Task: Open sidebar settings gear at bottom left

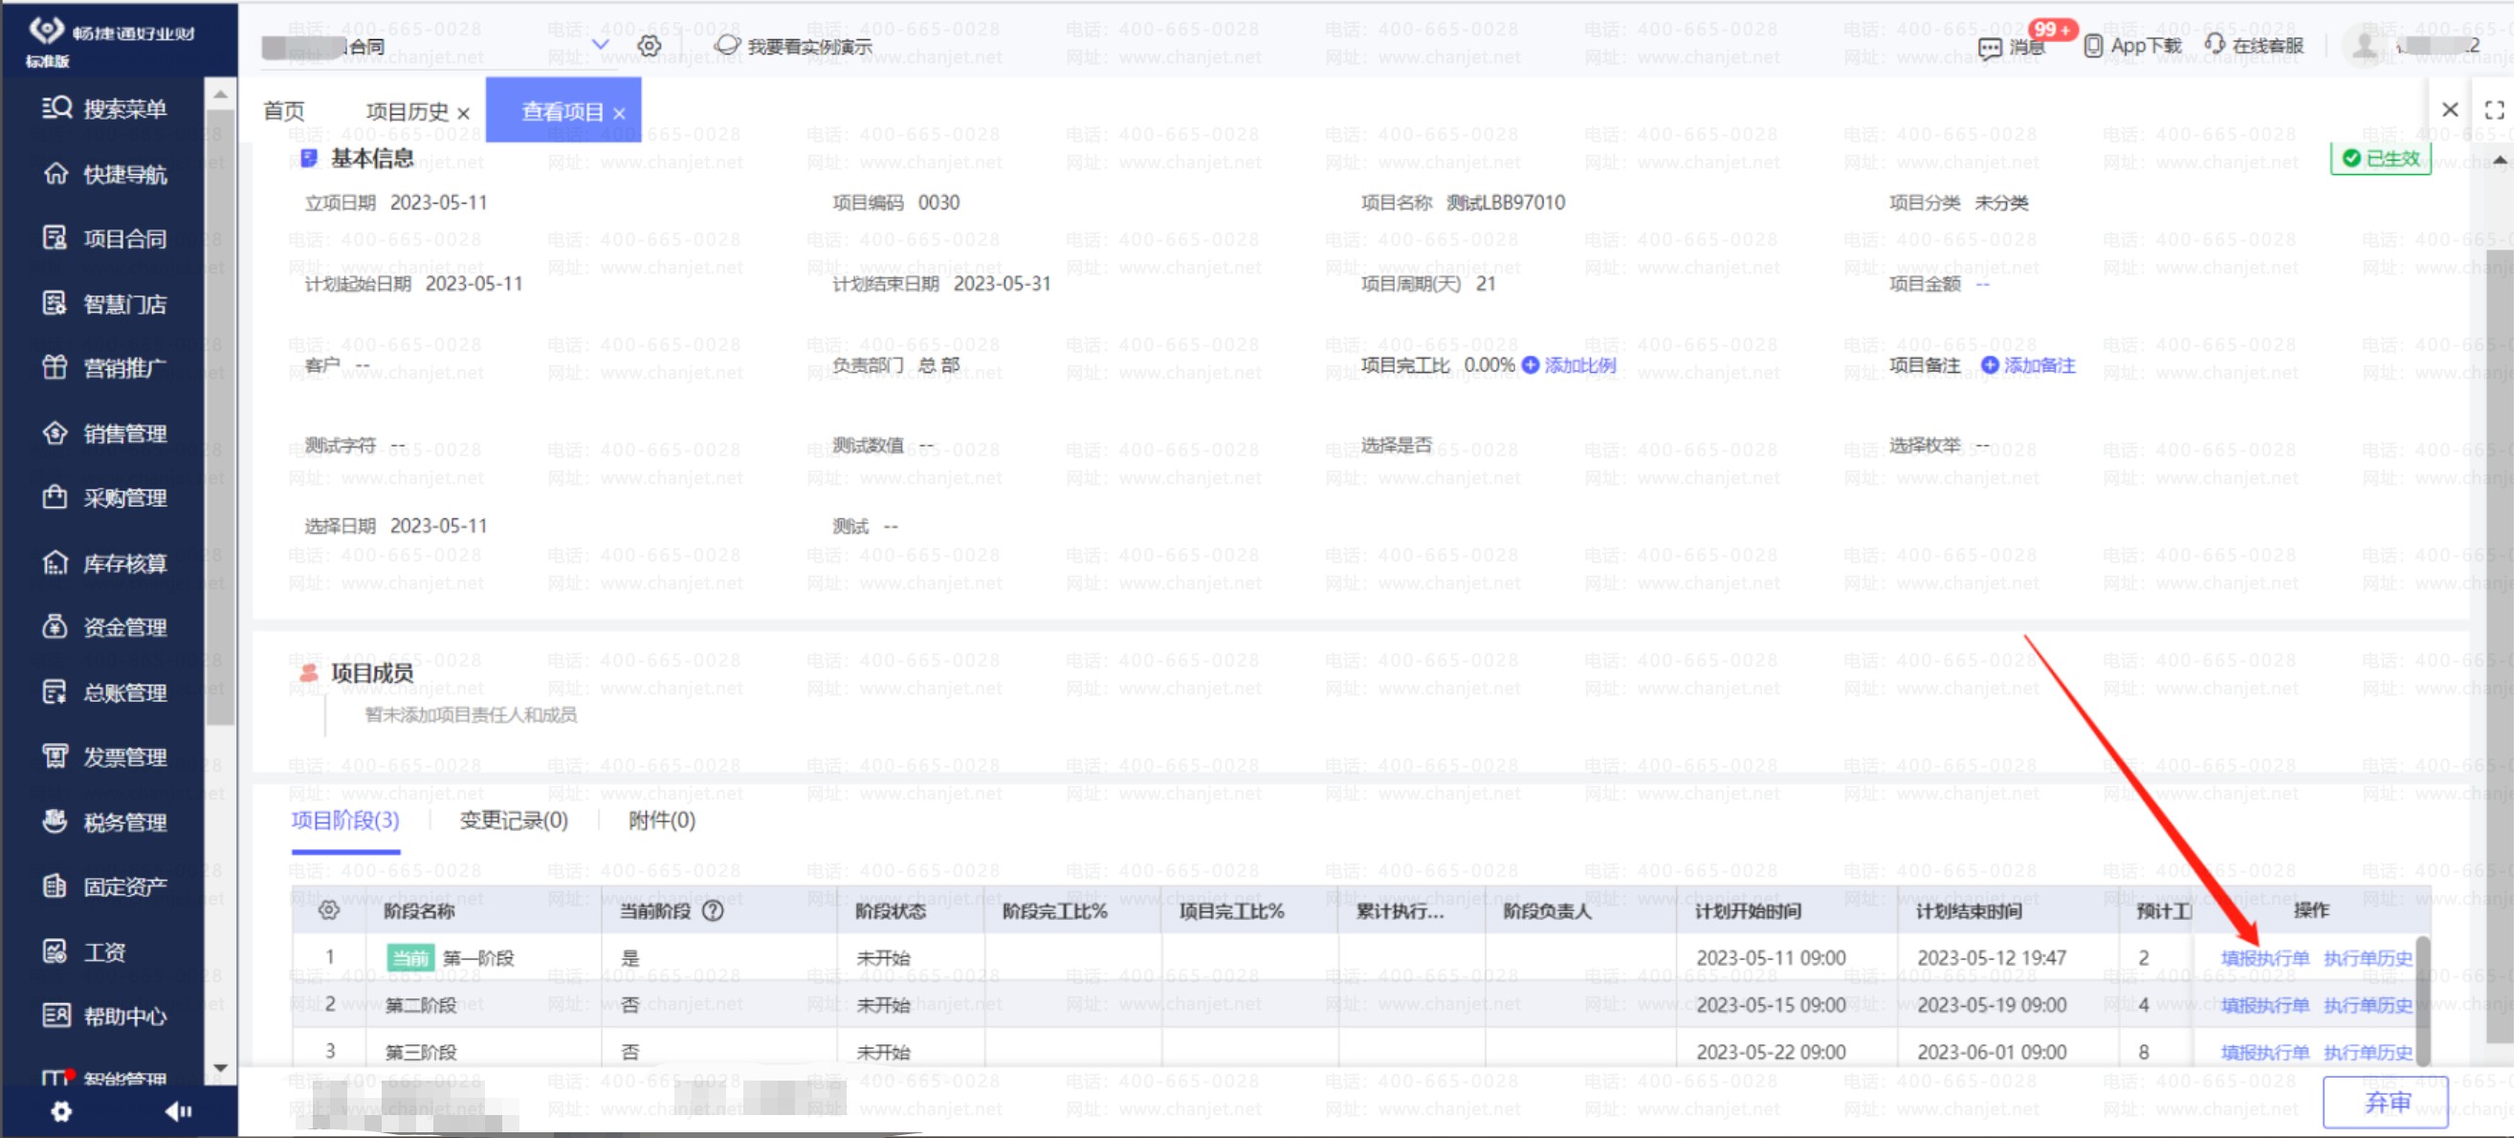Action: coord(60,1110)
